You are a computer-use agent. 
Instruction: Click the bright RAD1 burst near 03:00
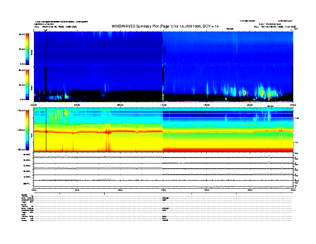[x=66, y=96]
